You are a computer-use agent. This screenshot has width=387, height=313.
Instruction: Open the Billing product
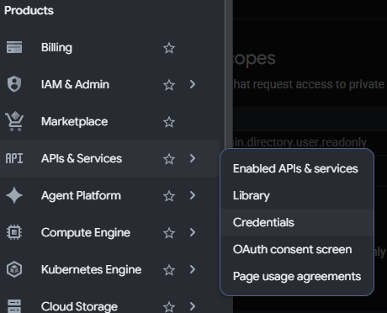click(x=56, y=47)
